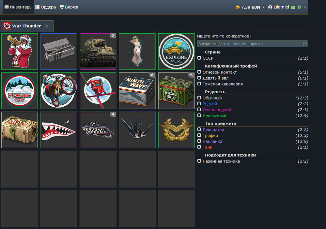Select the Ninth Wave trophy crate
326x229 pixels.
(x=137, y=91)
